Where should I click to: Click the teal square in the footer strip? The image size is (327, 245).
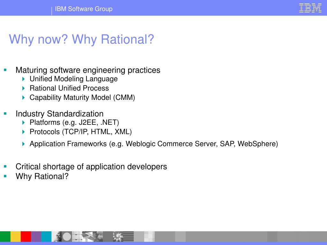click(x=46, y=236)
